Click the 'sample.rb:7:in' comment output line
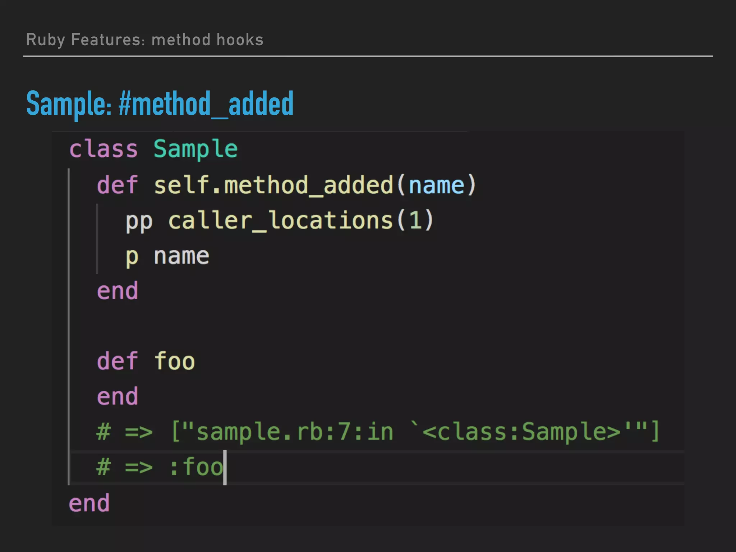736x552 pixels. coord(295,432)
